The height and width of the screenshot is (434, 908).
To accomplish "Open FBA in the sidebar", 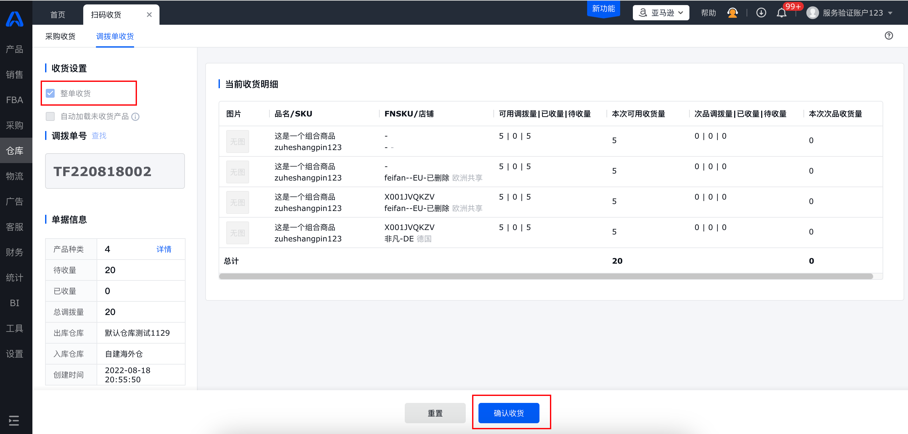I will point(14,100).
